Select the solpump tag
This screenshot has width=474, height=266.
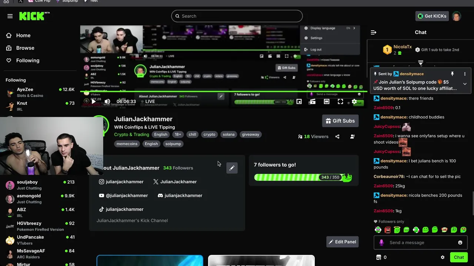click(173, 144)
